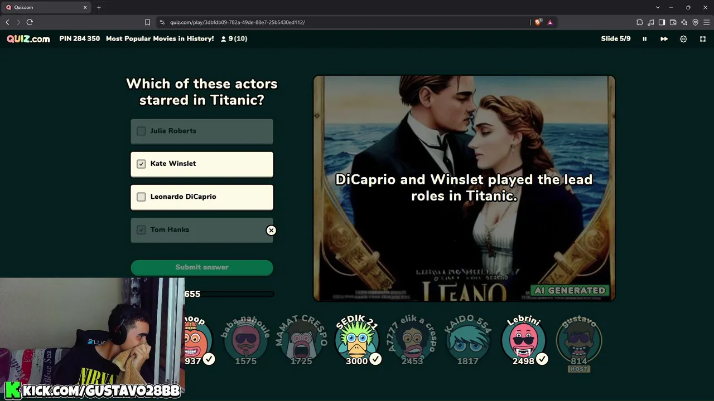714x401 pixels.
Task: Open the tab search dropdown chevron
Action: [x=658, y=7]
